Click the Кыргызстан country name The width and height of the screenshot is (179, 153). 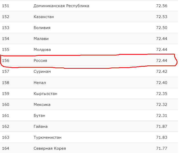[x=45, y=94]
